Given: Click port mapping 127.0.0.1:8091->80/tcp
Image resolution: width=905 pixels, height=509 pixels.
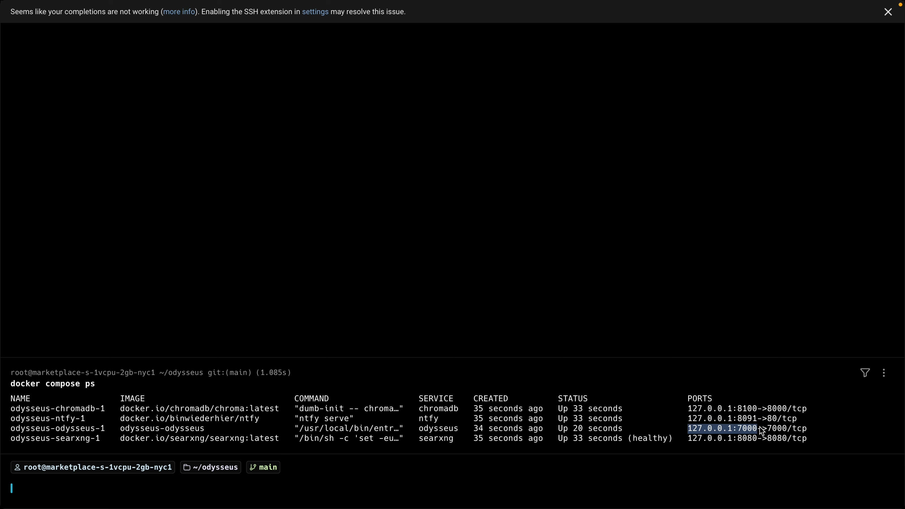Looking at the screenshot, I should tap(742, 419).
